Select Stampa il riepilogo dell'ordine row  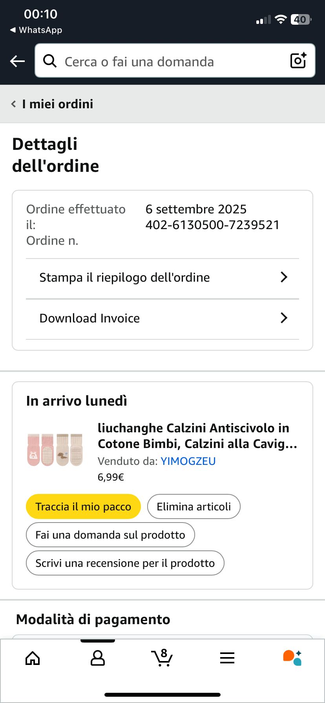click(162, 278)
